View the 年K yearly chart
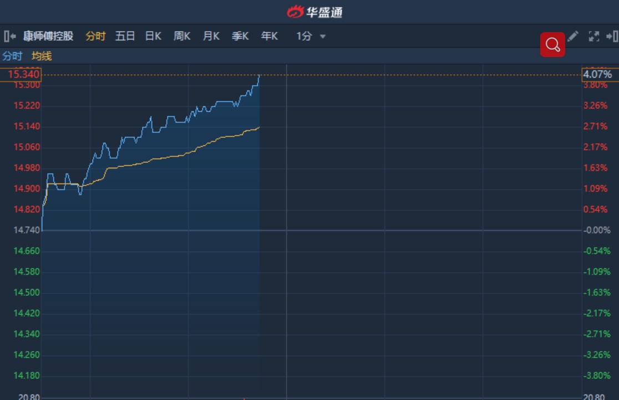 point(269,37)
